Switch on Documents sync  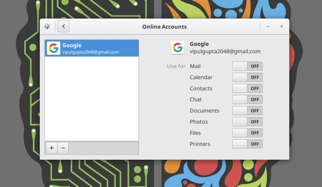pos(247,111)
